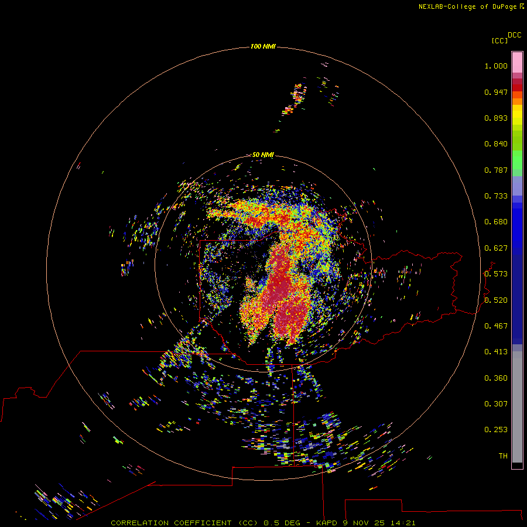
Task: Click the 0.413 scale label
Action: pos(496,352)
